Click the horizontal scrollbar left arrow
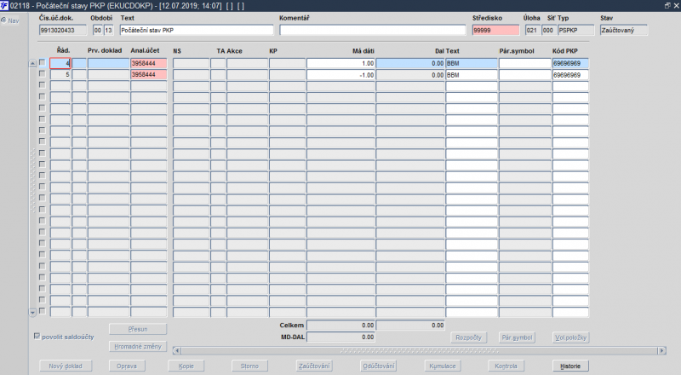Image resolution: width=681 pixels, height=375 pixels. click(x=176, y=350)
